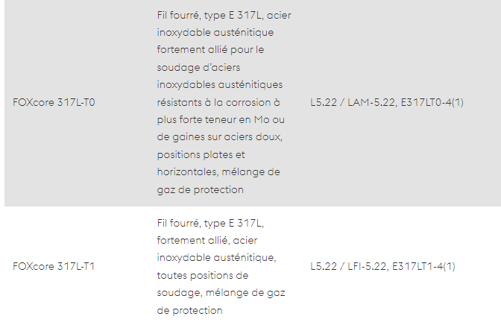This screenshot has height=325, width=501.
Task: Click the 'fortement allié pour le' text line
Action: (210, 50)
